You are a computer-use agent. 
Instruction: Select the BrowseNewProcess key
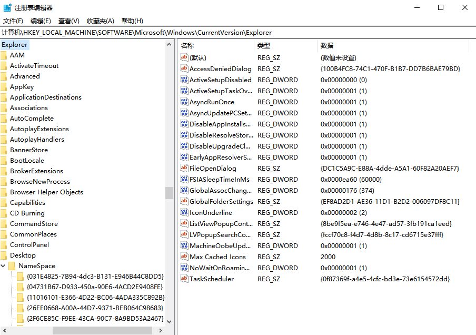[40, 182]
